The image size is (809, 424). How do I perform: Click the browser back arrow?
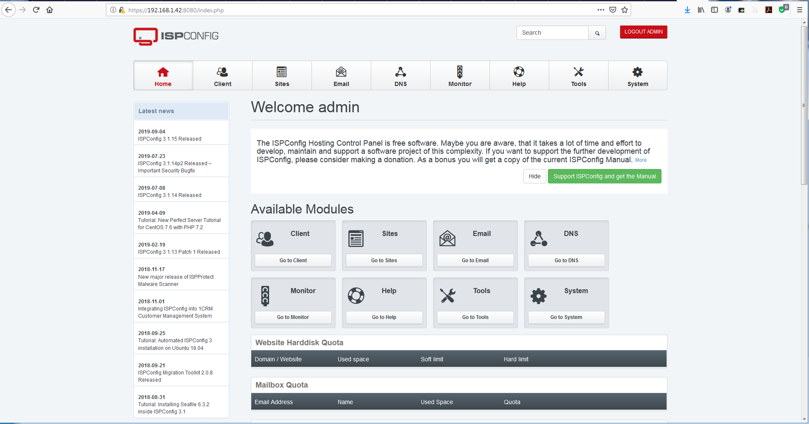point(8,10)
